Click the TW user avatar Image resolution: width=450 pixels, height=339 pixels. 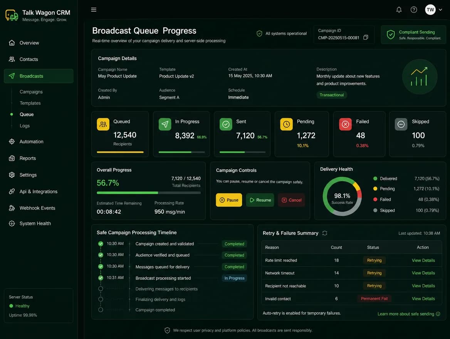point(430,10)
